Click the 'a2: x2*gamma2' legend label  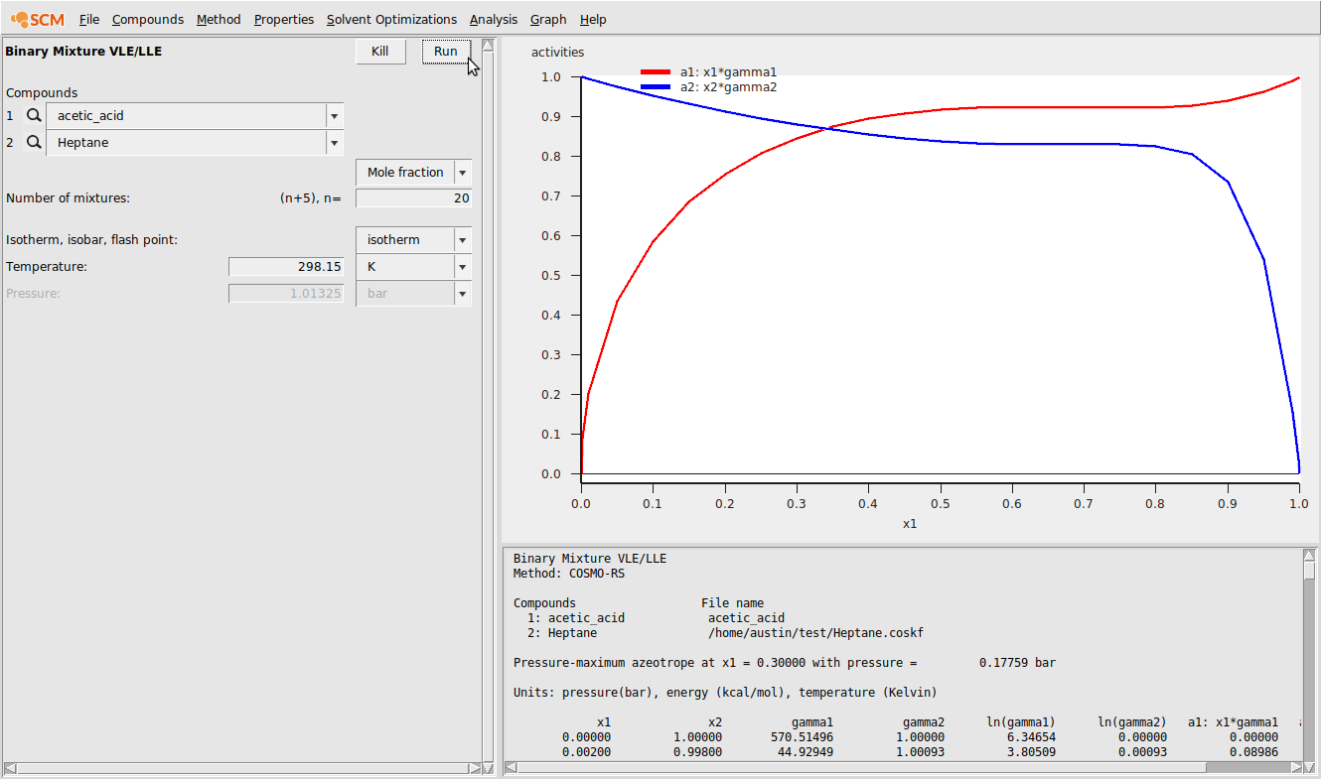[728, 87]
